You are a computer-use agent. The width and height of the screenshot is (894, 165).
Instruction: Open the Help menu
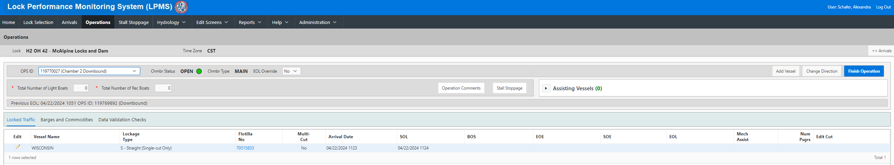(280, 22)
